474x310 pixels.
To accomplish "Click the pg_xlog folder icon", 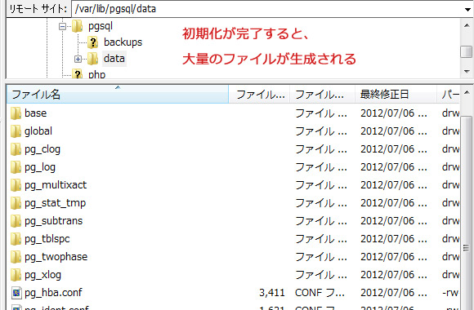I will (16, 275).
